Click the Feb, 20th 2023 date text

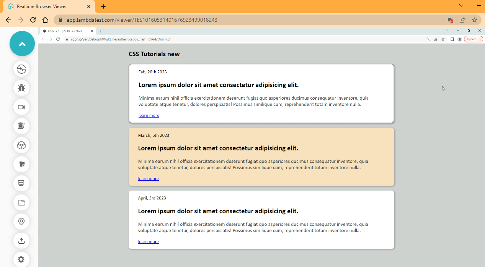click(153, 72)
